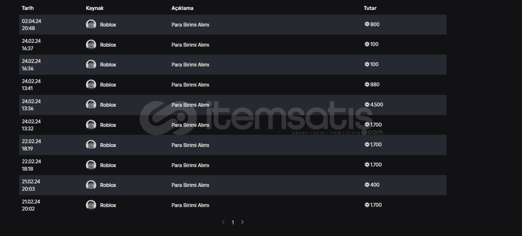Click the Robux icon beside the 400 amount
The width and height of the screenshot is (522, 236).
367,185
